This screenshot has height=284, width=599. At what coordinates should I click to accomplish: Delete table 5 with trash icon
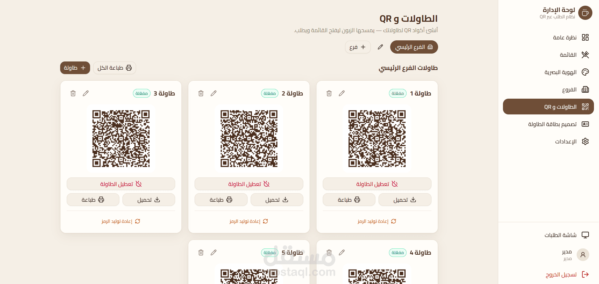pyautogui.click(x=201, y=252)
